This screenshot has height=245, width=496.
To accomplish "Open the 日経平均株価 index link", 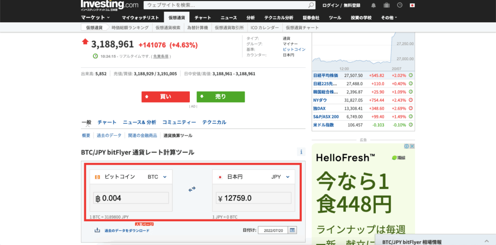I will point(325,75).
